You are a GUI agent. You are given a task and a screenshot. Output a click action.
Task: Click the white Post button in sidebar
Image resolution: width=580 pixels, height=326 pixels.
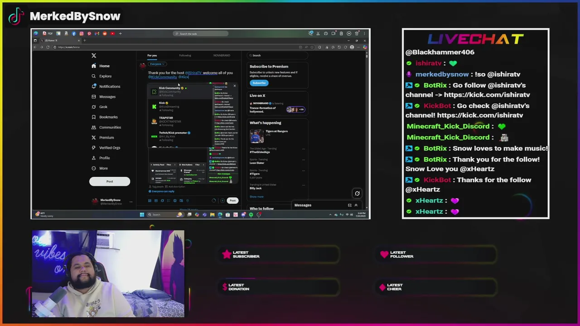click(x=110, y=182)
